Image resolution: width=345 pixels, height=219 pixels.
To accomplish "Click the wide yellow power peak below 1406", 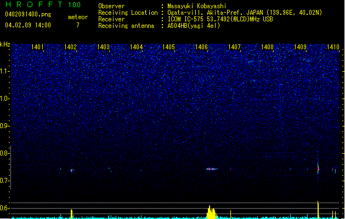I will [212, 212].
